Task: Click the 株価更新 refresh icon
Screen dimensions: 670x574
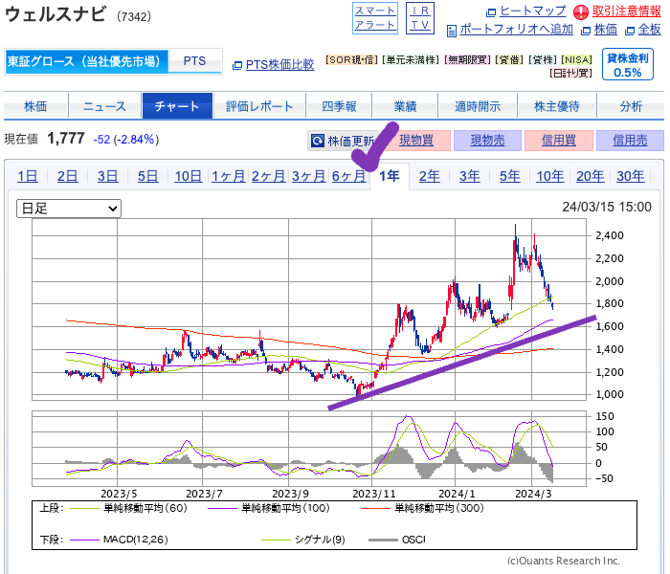Action: [318, 141]
